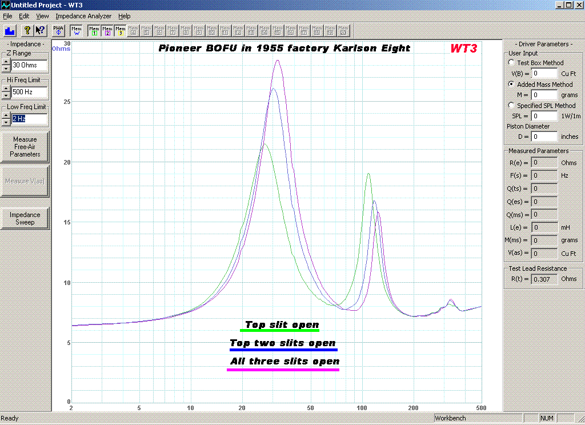
Task: Click the "All three slits open" legend label
Action: pyautogui.click(x=285, y=361)
